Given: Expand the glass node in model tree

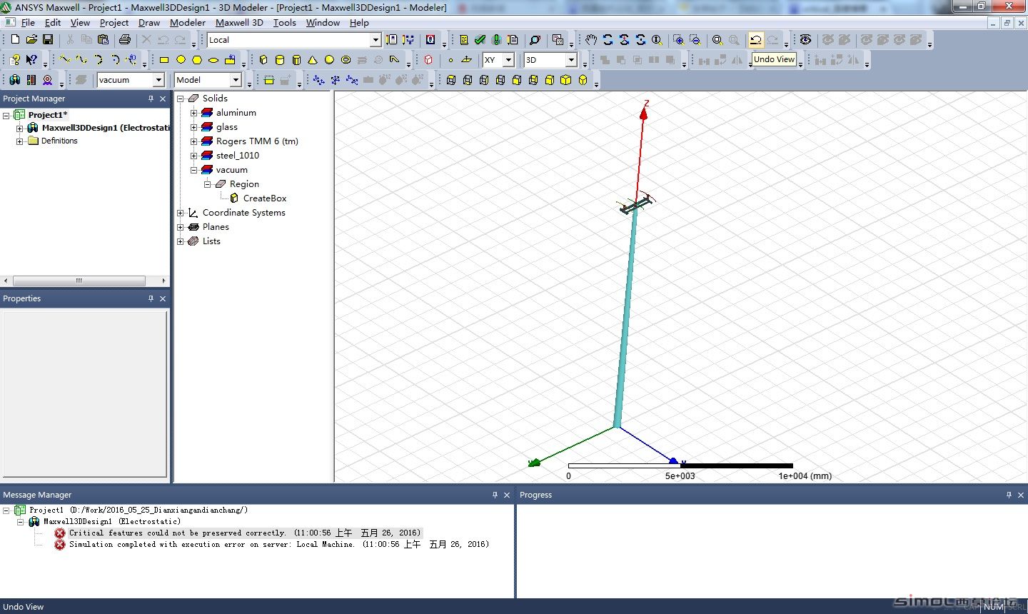Looking at the screenshot, I should [x=193, y=127].
